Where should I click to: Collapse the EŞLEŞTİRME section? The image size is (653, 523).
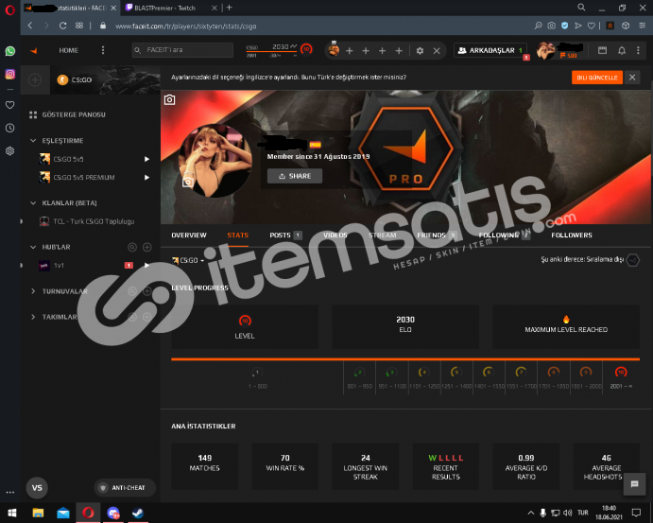tap(33, 141)
